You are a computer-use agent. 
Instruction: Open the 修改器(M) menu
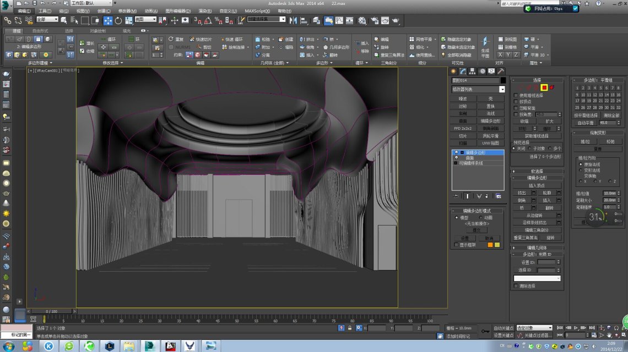pos(127,10)
